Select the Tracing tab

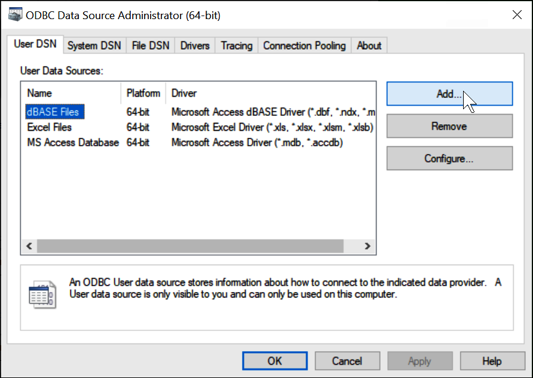click(x=237, y=45)
